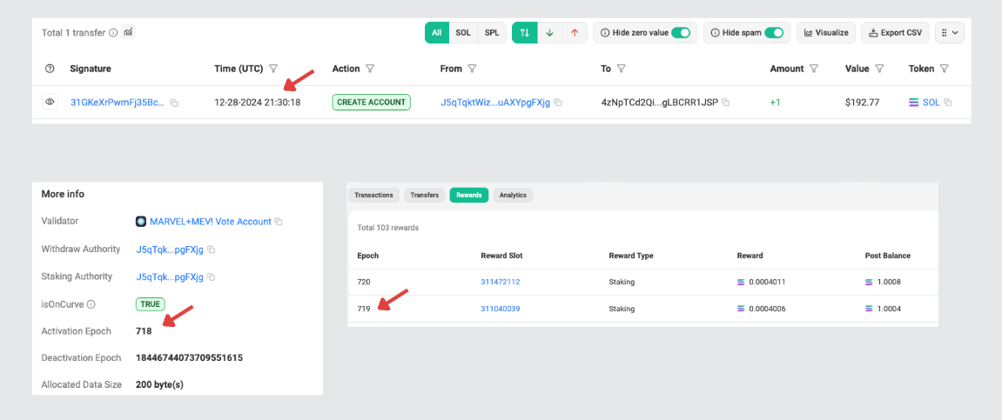Open MARVEL+MEV! Vote Account link
Screen dimensions: 1002x420
211,222
